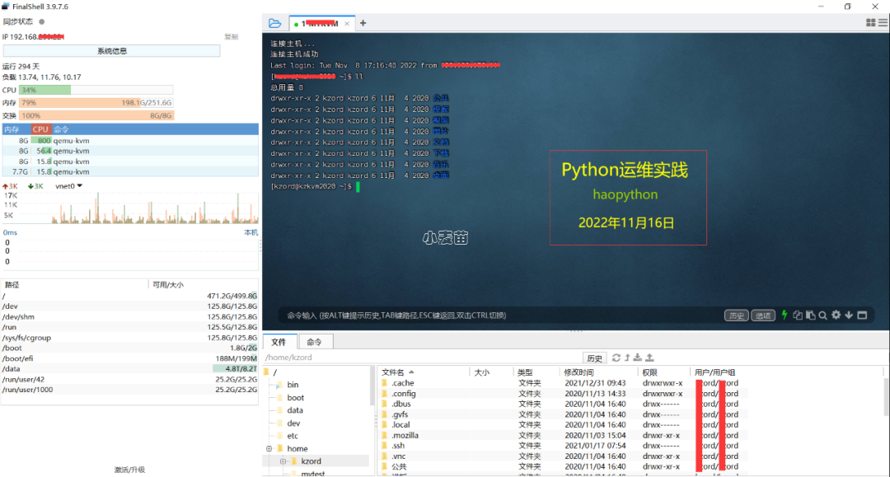Open terminal settings gear icon

(836, 315)
